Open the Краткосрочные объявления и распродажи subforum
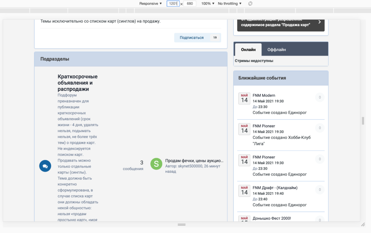 78,83
